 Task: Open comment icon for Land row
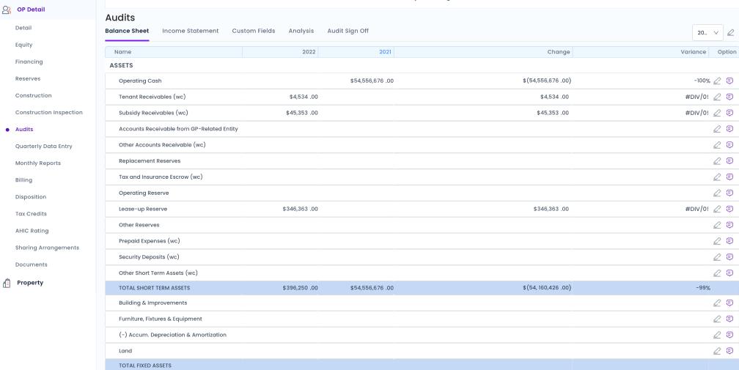(729, 351)
